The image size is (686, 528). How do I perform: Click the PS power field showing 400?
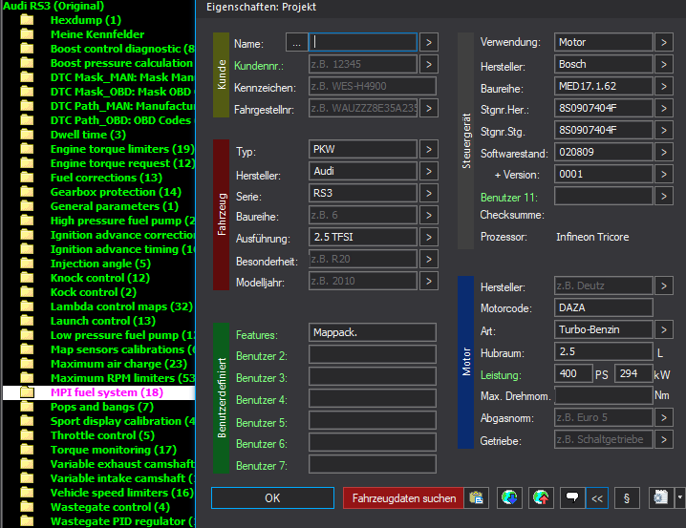pyautogui.click(x=573, y=373)
